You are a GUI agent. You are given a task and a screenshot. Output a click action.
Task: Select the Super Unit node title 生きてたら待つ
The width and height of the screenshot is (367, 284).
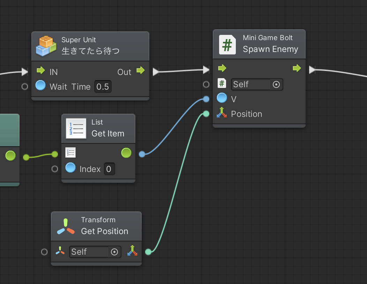tap(90, 51)
